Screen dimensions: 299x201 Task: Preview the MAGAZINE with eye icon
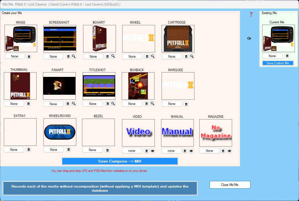(229, 151)
